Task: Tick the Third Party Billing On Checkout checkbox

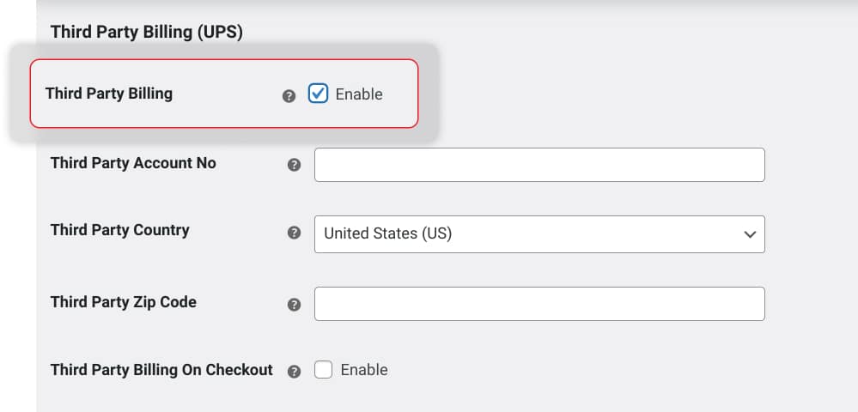Action: pyautogui.click(x=323, y=370)
